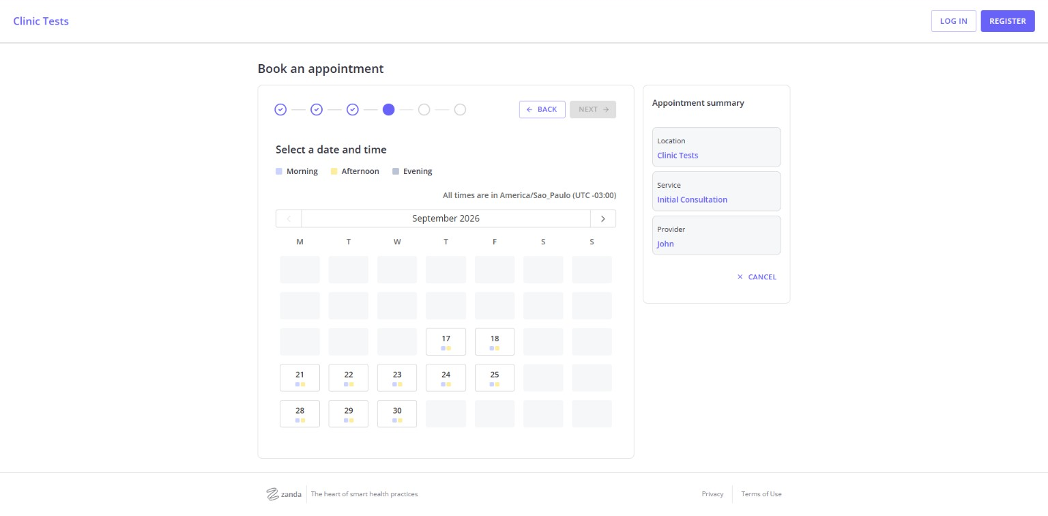Viewport: 1048px width, 516px height.
Task: Cancel the appointment booking
Action: coord(757,277)
